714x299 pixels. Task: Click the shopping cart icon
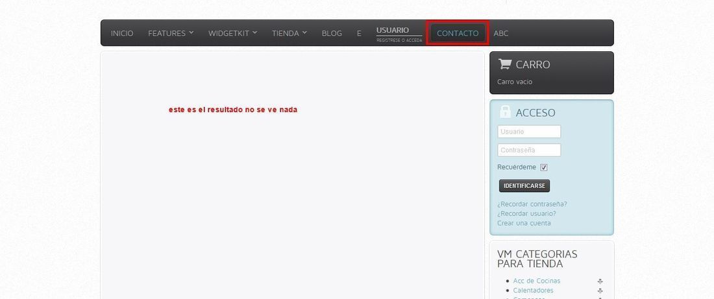click(505, 64)
